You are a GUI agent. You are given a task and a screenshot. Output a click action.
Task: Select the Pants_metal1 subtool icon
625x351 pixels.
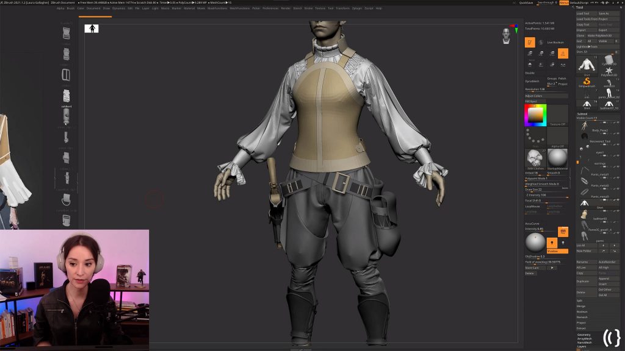[584, 171]
